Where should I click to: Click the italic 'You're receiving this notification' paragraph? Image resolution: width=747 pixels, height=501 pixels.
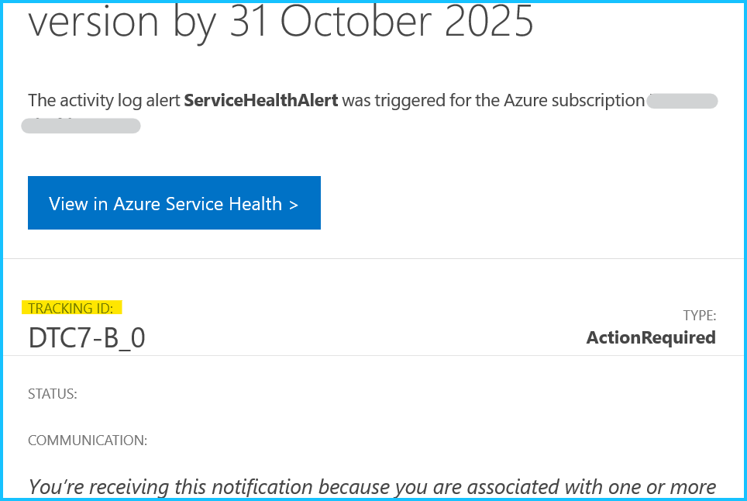click(x=372, y=487)
